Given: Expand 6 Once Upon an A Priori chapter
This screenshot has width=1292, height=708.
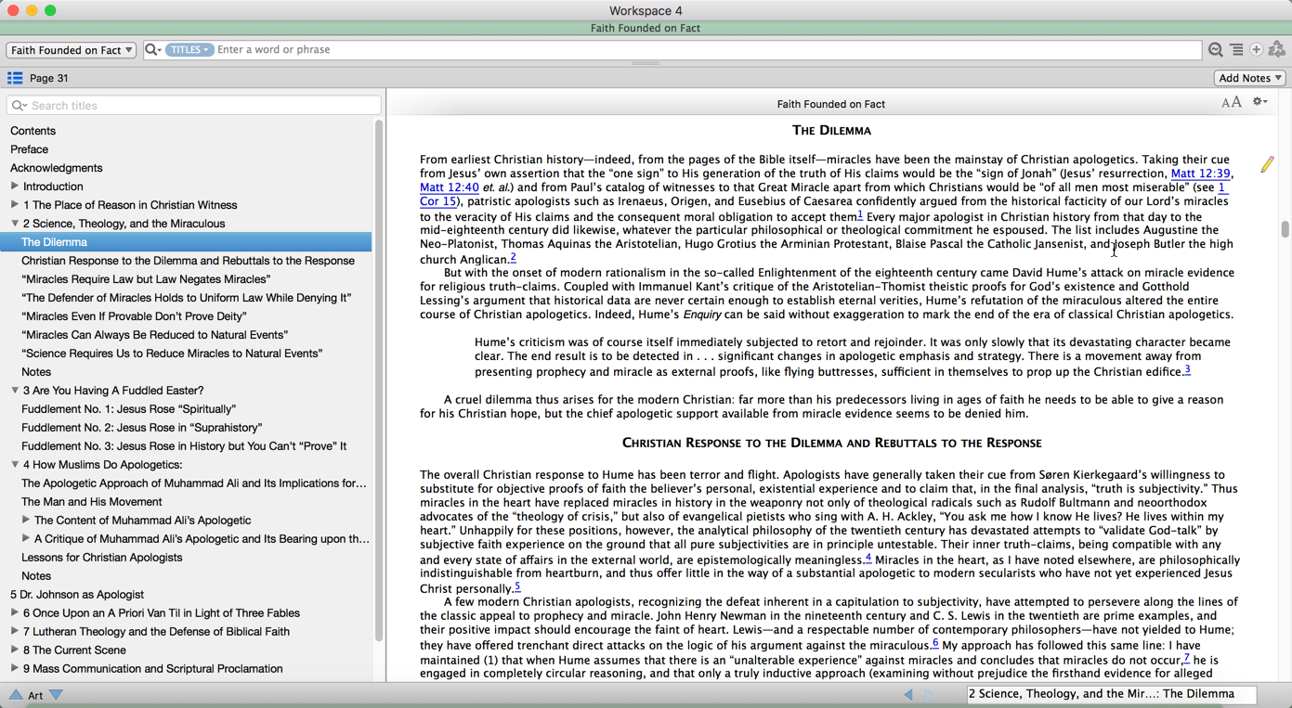Looking at the screenshot, I should (x=15, y=613).
